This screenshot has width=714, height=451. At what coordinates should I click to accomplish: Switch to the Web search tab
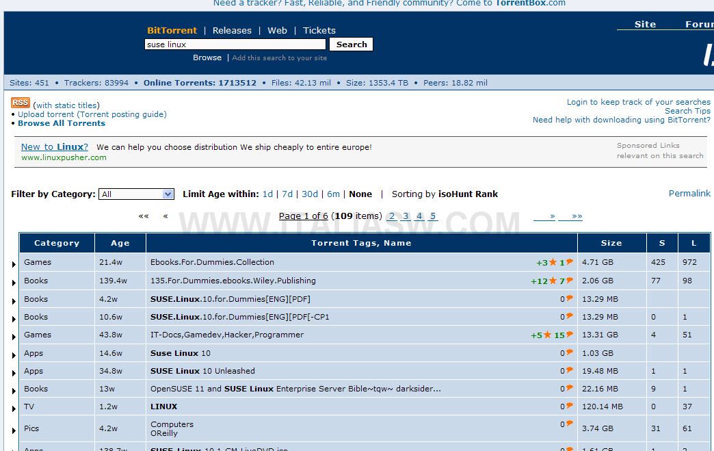coord(277,31)
